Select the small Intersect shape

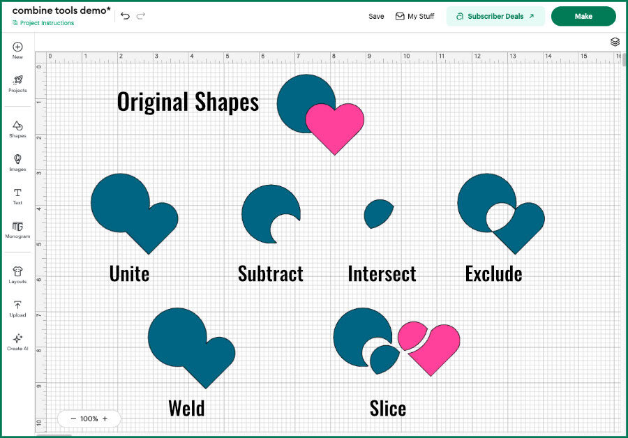[377, 214]
